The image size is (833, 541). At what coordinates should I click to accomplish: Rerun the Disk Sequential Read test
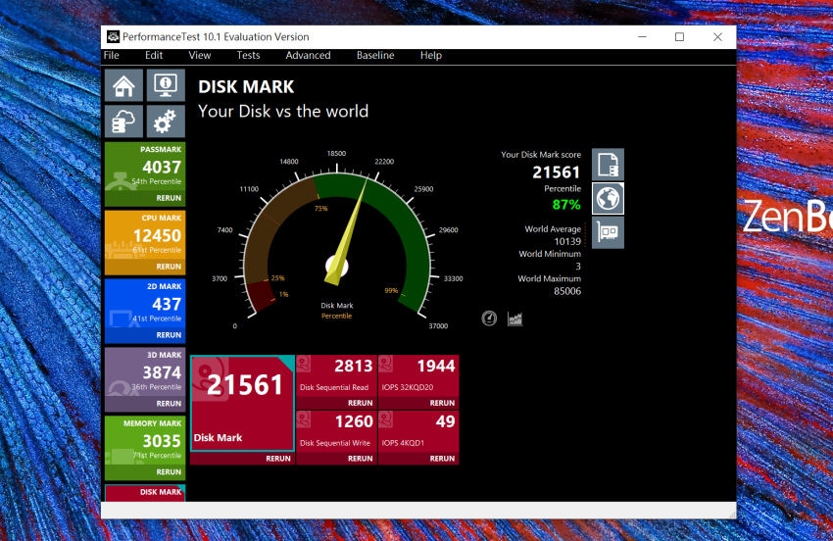tap(361, 403)
